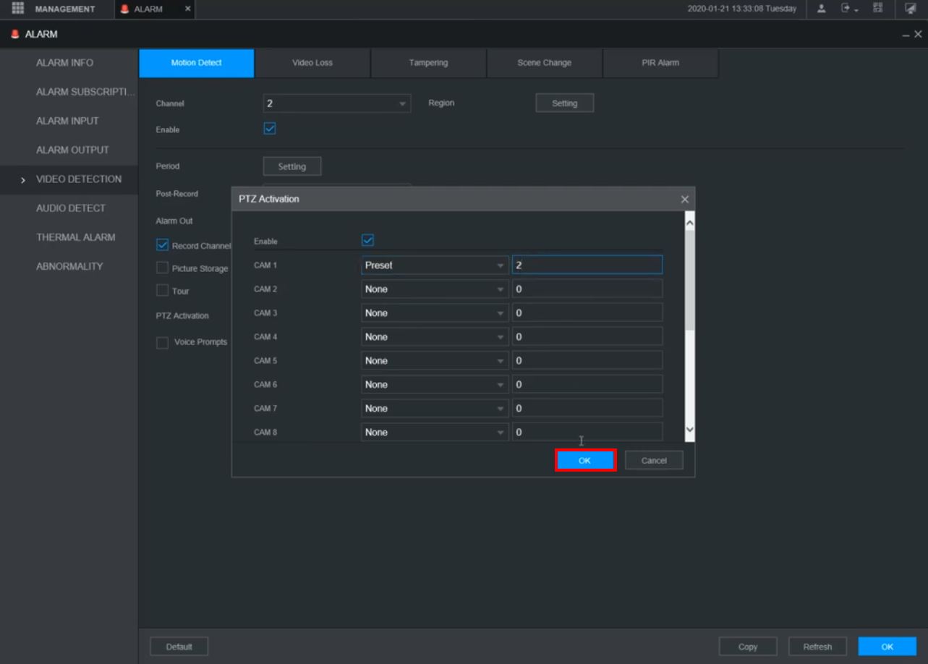Confirm PTZ Activation with OK button

(x=585, y=461)
